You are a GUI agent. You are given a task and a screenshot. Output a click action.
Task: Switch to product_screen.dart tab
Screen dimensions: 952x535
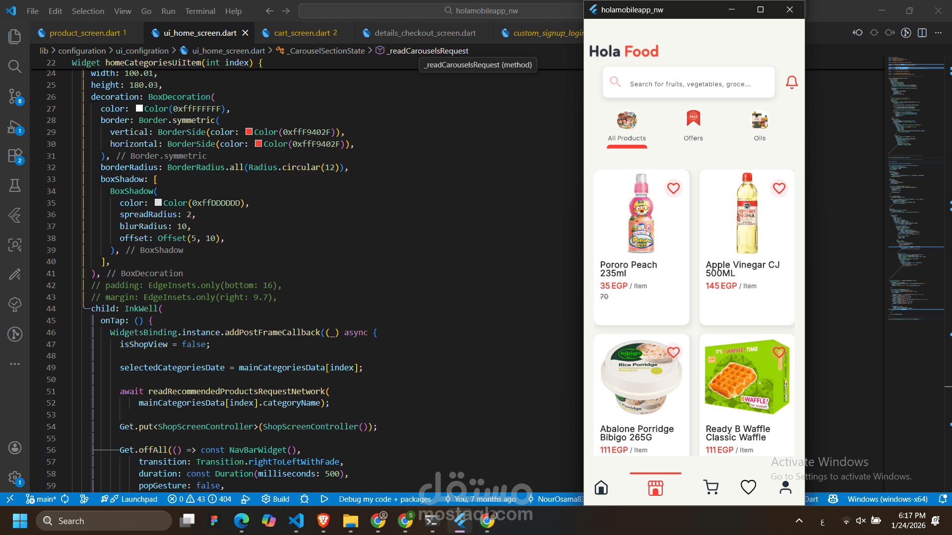85,33
